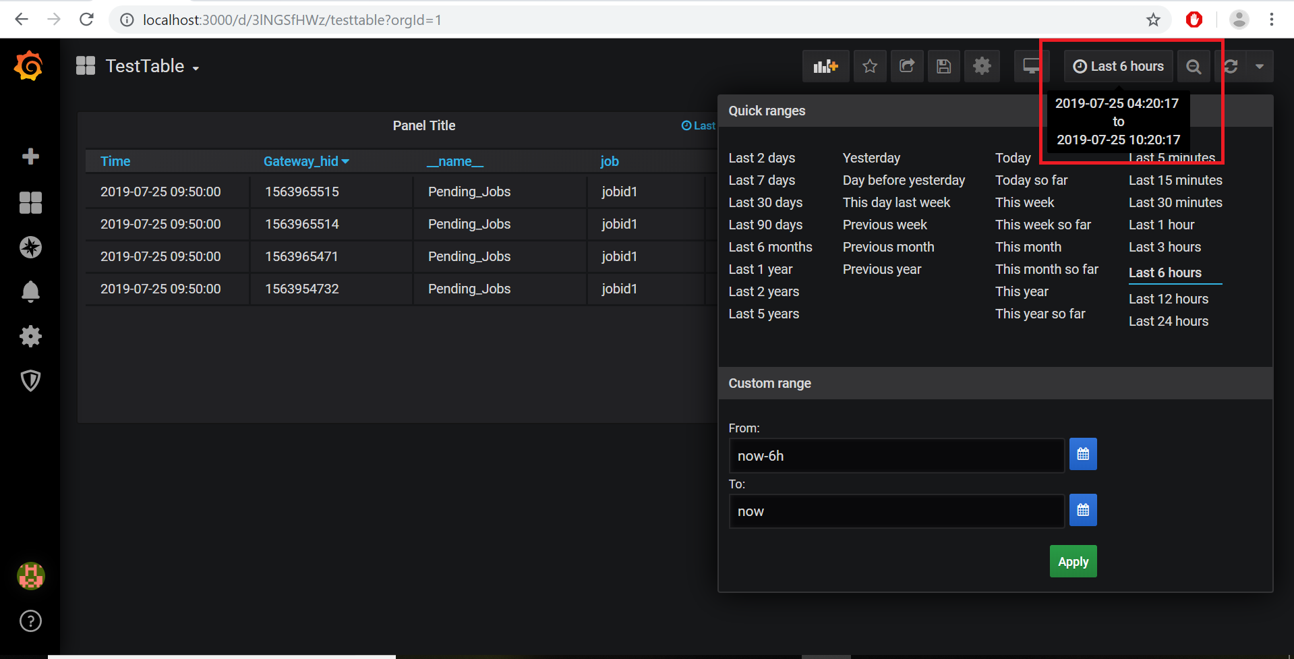Click the Add panel icon in the toolbar
This screenshot has width=1294, height=659.
(825, 65)
